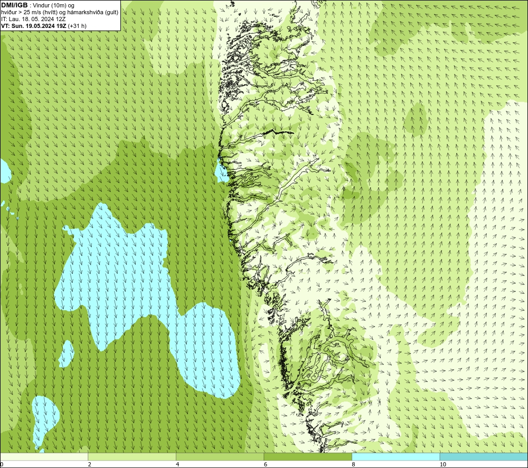This screenshot has height=468, width=528.
Task: Click the scale label '2'
Action: point(90,464)
